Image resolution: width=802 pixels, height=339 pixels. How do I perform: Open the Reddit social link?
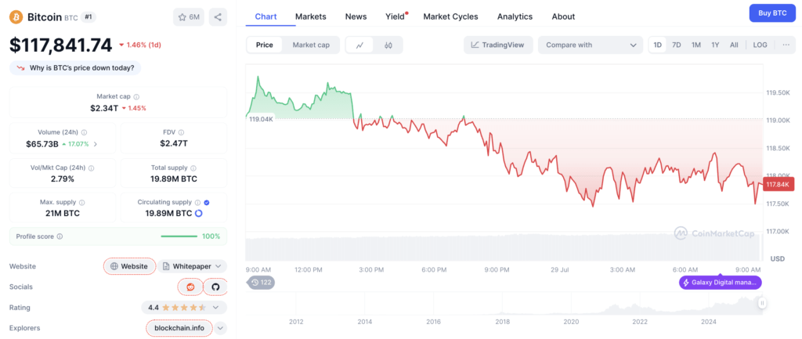[190, 287]
